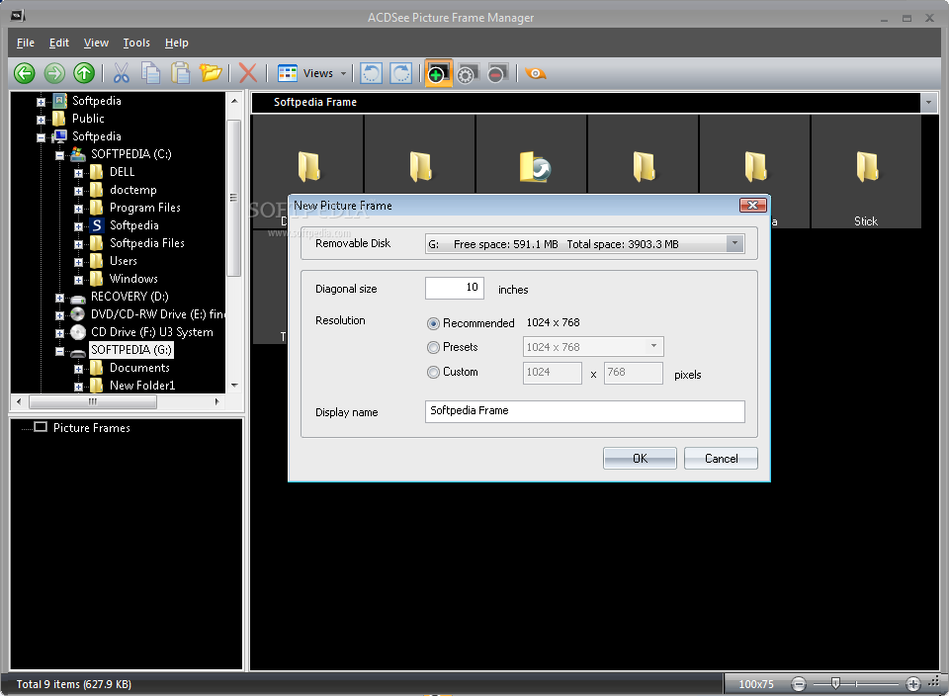Click the red Delete X icon

247,74
